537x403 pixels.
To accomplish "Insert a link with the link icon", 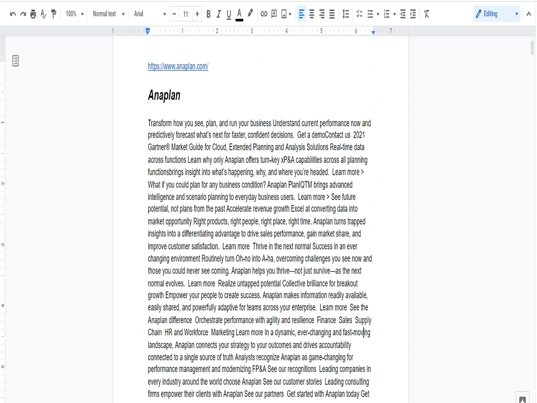I will coord(264,14).
